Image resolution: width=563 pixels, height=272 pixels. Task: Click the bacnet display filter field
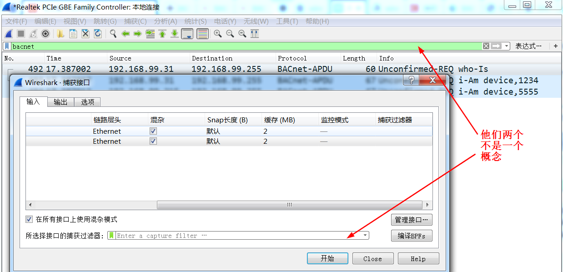click(246, 46)
